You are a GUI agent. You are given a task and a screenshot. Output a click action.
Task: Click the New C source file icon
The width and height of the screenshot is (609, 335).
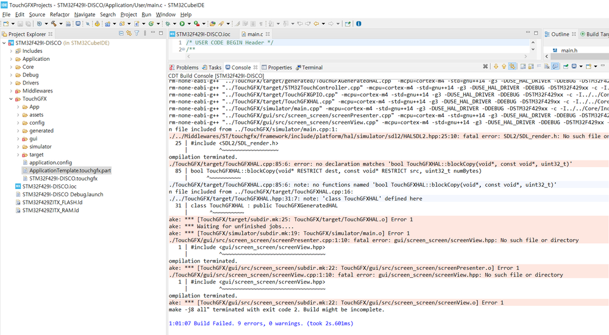(137, 24)
